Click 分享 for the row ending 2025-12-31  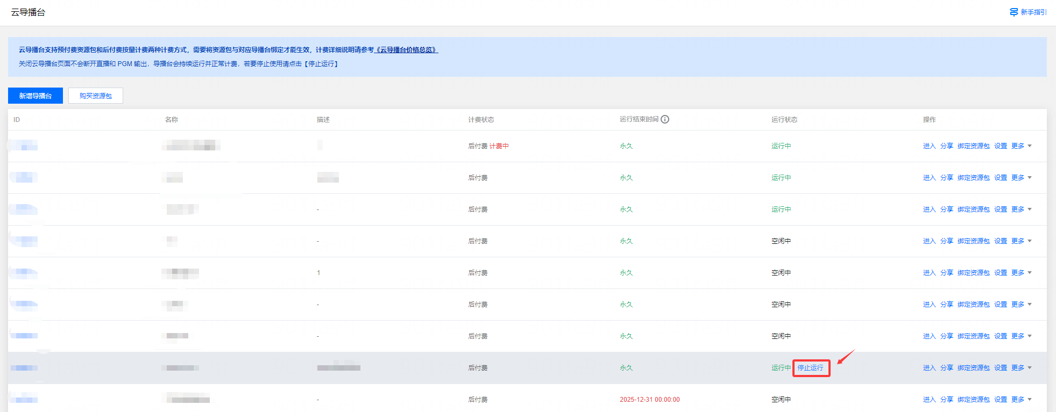pyautogui.click(x=946, y=400)
